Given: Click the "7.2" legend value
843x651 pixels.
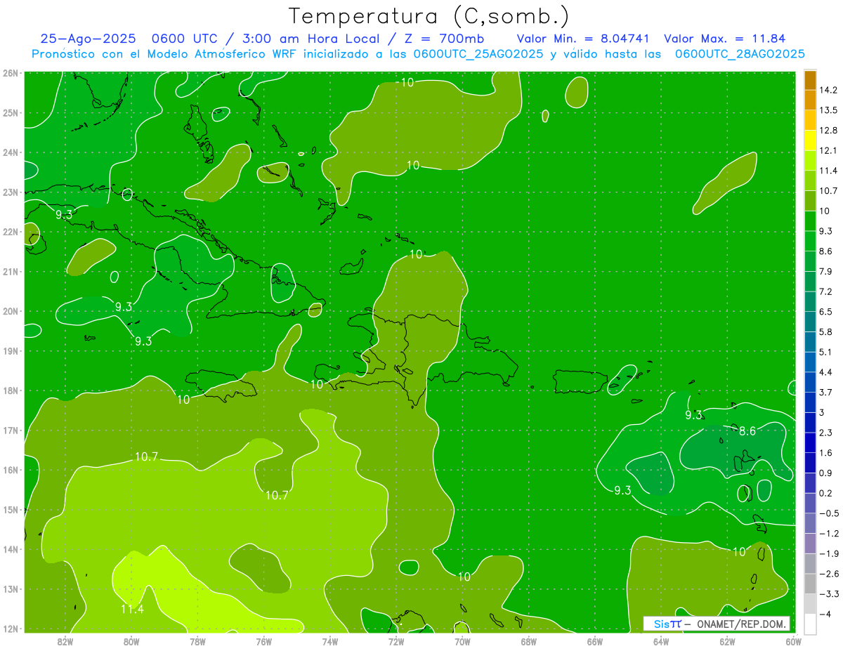Looking at the screenshot, I should [x=826, y=291].
